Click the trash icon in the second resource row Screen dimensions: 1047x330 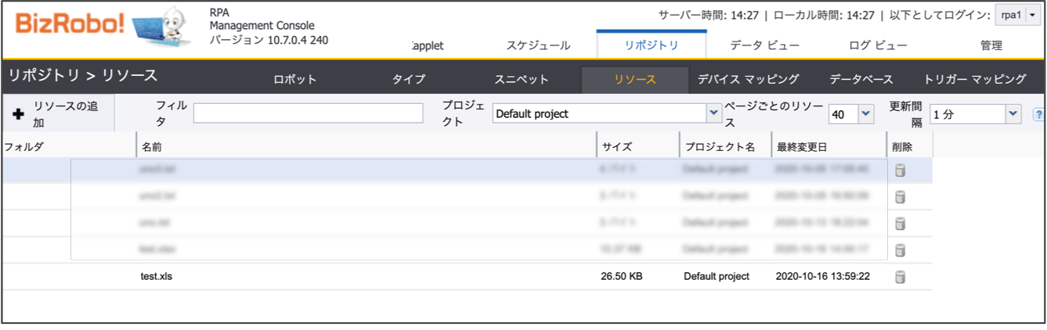click(900, 197)
